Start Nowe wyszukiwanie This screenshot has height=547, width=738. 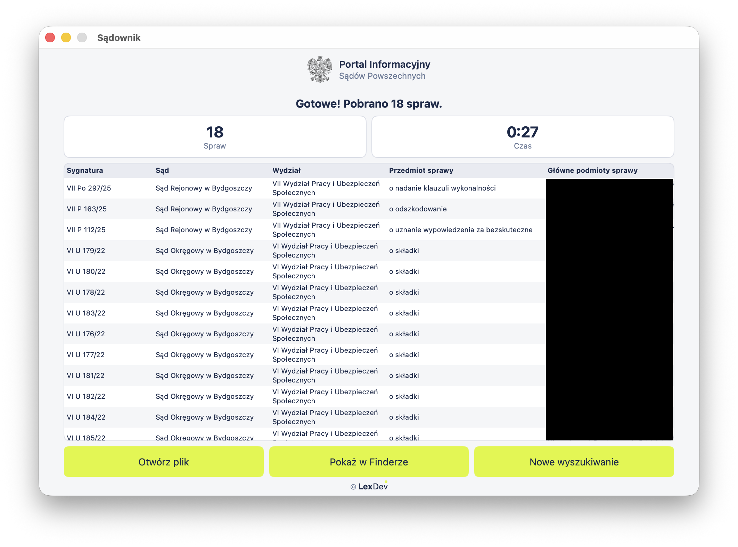pos(574,462)
